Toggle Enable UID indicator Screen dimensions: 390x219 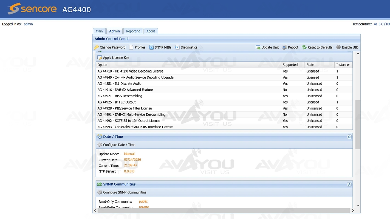[338, 47]
